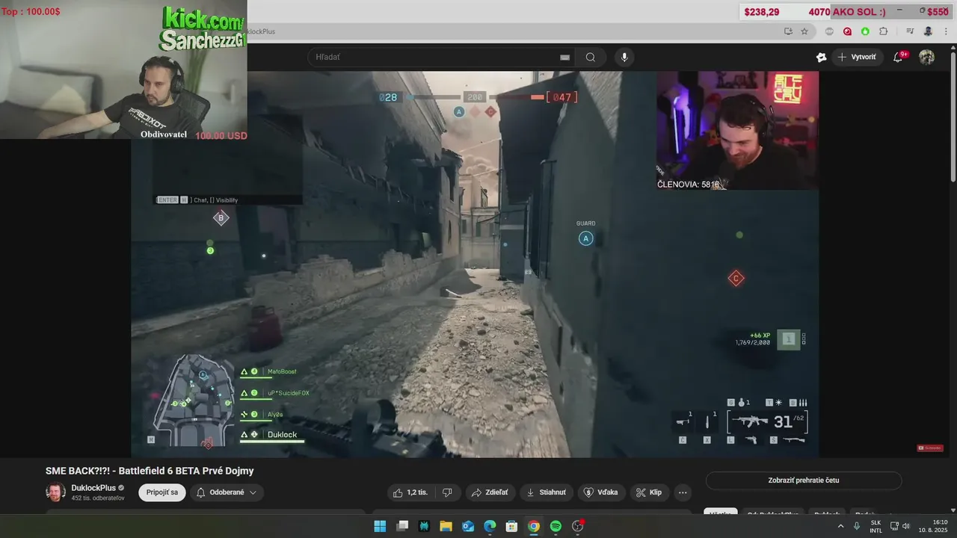Open Windows Start menu

click(380, 526)
